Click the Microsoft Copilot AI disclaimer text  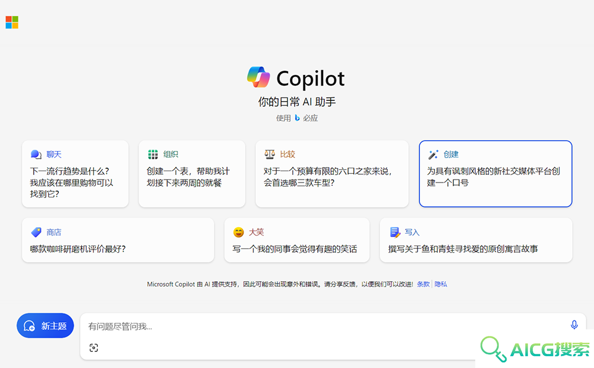pos(280,284)
